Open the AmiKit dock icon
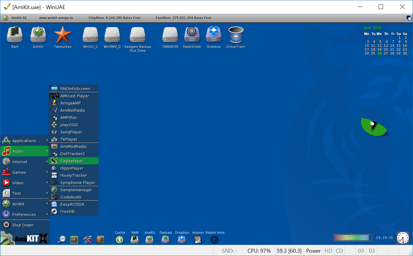 (x=149, y=239)
